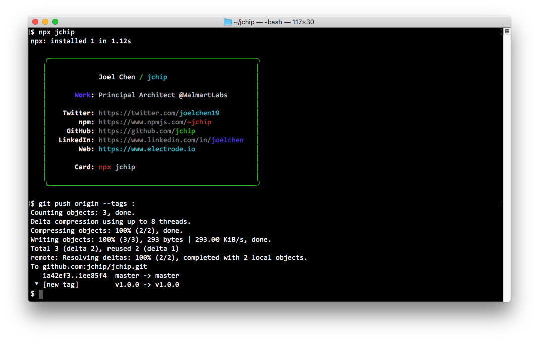
Task: Click the 'Writing objects: 100% (3/3)' line
Action: 151,239
